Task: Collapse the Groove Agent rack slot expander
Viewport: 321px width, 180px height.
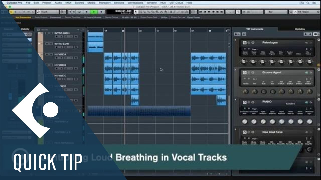Action: point(319,69)
